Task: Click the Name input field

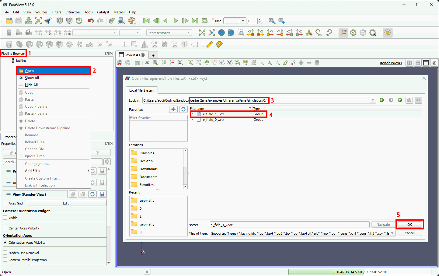Action: pyautogui.click(x=290, y=225)
